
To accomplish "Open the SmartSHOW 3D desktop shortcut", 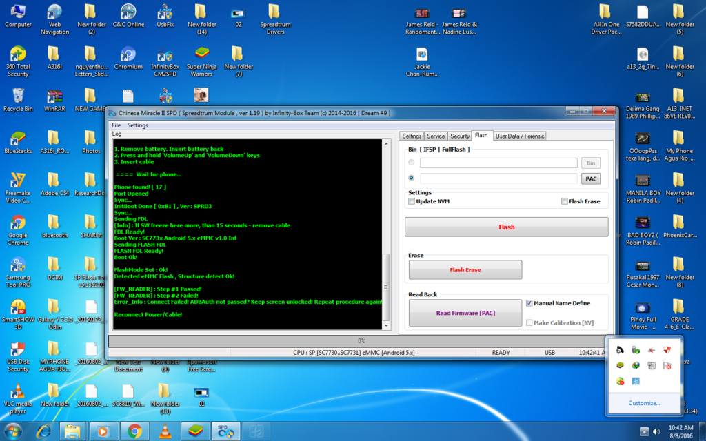I will [18, 314].
